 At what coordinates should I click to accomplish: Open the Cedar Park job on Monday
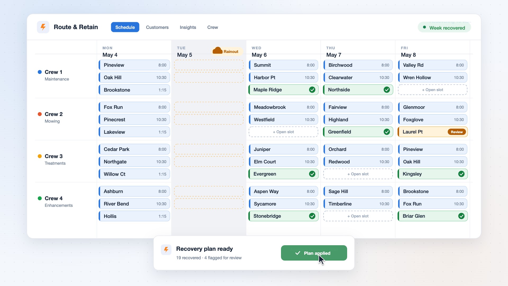click(134, 149)
